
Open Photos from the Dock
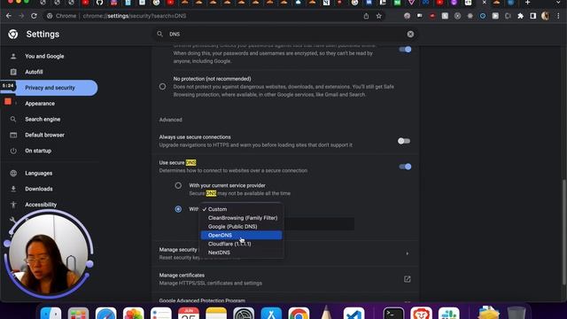point(134,313)
